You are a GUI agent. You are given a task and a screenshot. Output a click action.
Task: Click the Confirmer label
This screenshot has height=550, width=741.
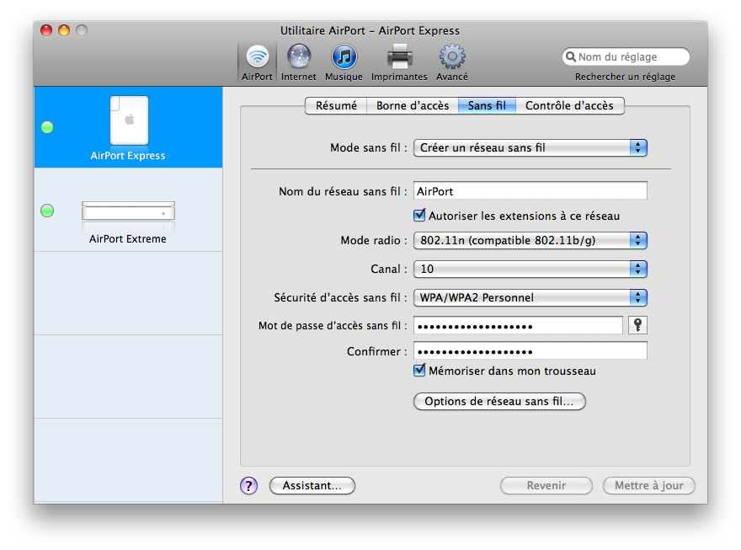click(377, 351)
